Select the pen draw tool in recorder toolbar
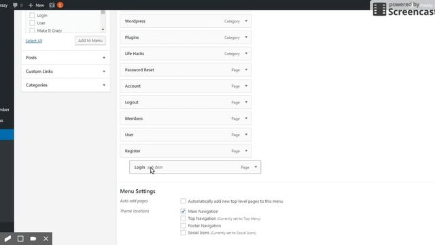This screenshot has height=245, width=435. click(7, 239)
